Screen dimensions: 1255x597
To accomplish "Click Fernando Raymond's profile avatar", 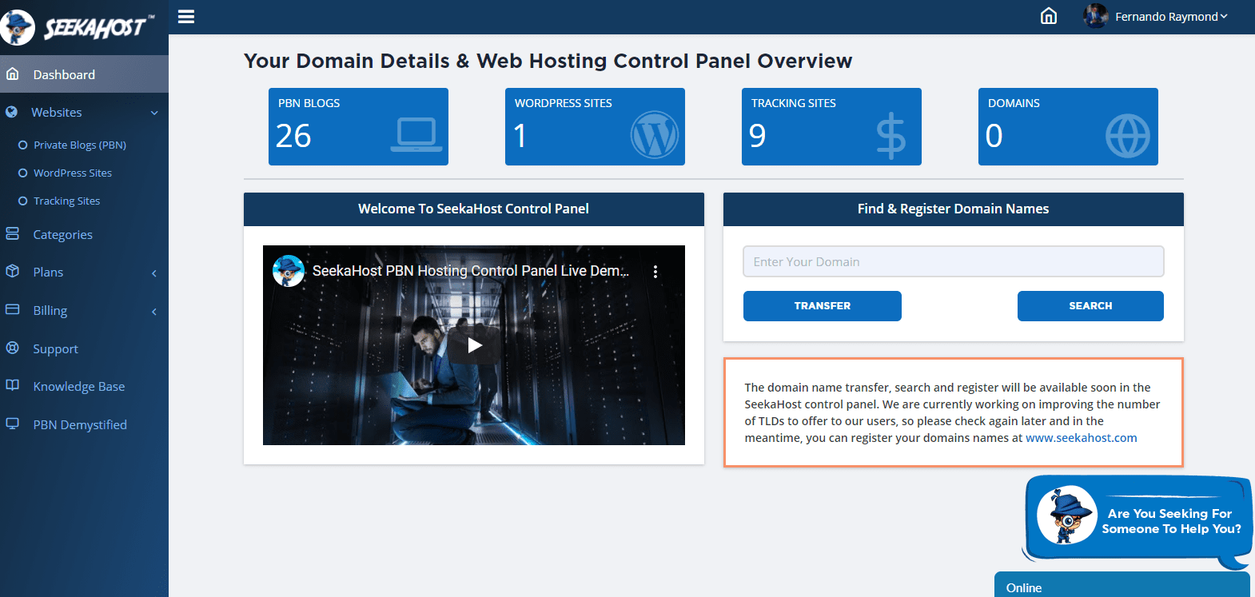I will [1096, 16].
